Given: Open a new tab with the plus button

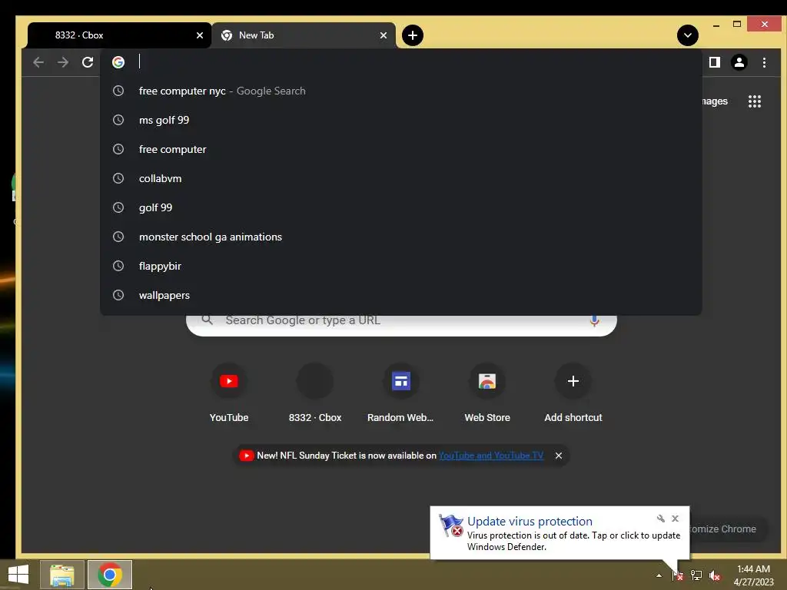Looking at the screenshot, I should click(413, 35).
